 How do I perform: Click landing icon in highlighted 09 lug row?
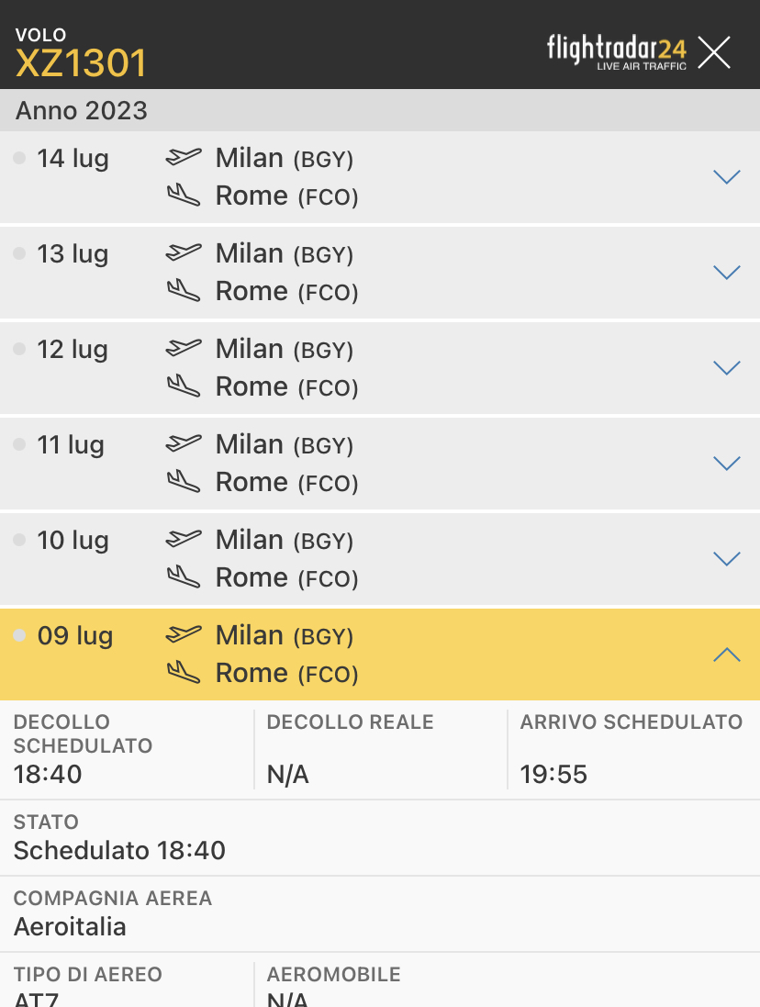183,673
